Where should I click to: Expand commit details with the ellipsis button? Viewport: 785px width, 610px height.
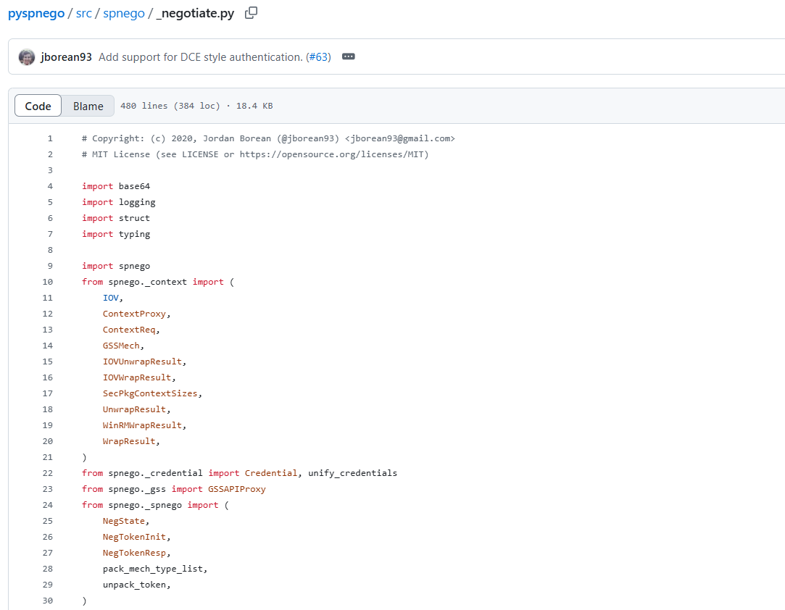tap(348, 57)
